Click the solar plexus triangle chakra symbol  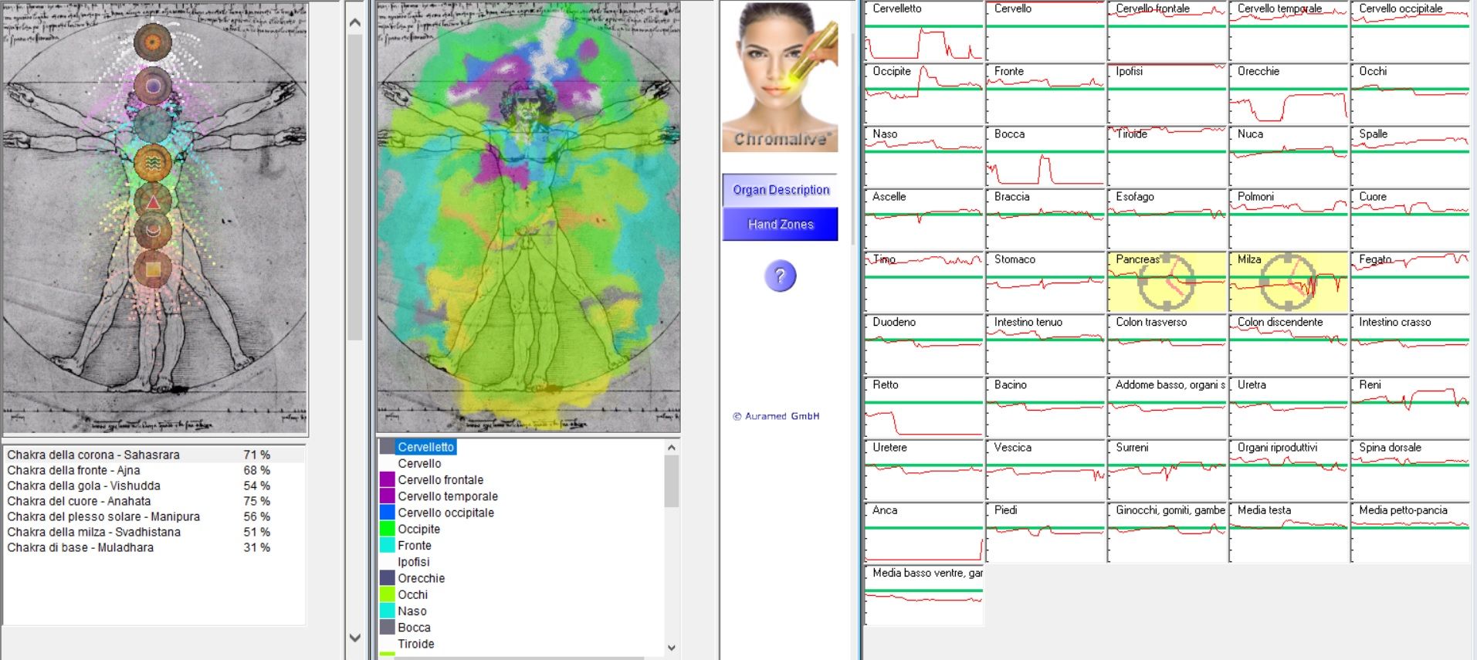click(153, 202)
